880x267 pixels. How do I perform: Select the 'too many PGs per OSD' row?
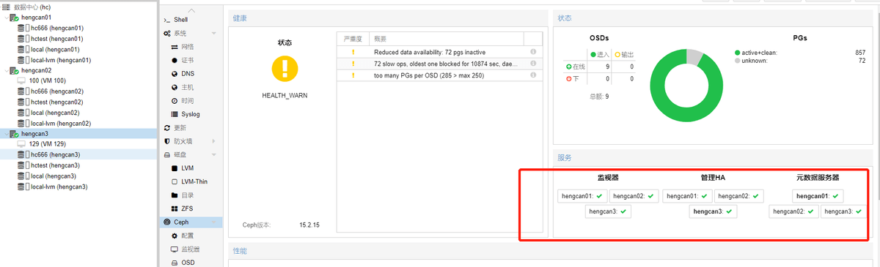coord(439,75)
